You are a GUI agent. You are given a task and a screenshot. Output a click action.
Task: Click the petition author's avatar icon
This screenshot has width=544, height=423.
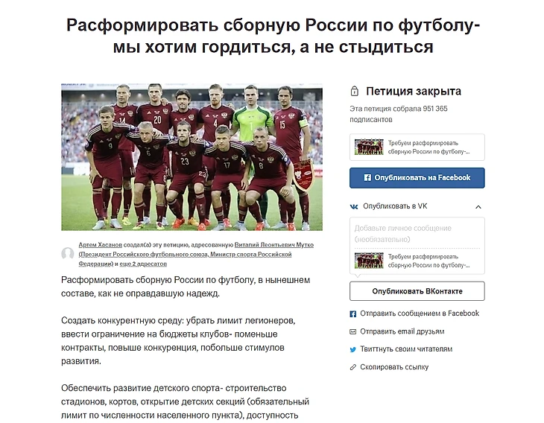pyautogui.click(x=68, y=253)
